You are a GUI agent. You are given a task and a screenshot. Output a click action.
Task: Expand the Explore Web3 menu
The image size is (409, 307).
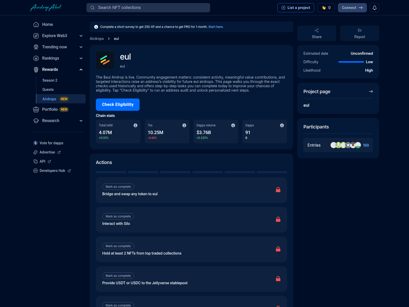pos(81,36)
